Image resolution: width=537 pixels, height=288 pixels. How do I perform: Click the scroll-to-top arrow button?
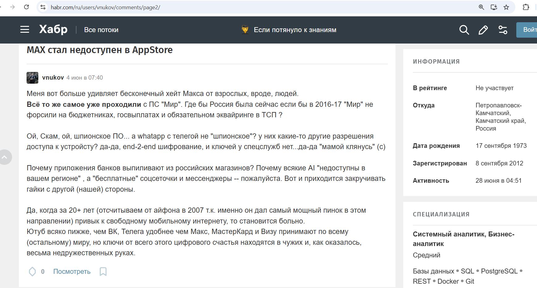5,157
